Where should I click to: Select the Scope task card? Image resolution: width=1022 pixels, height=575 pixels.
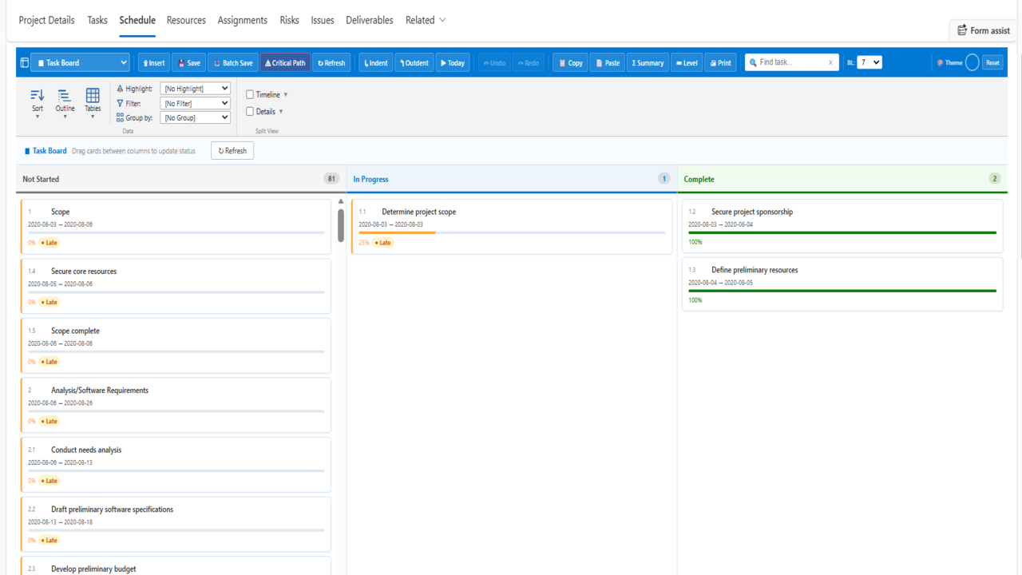click(x=176, y=227)
